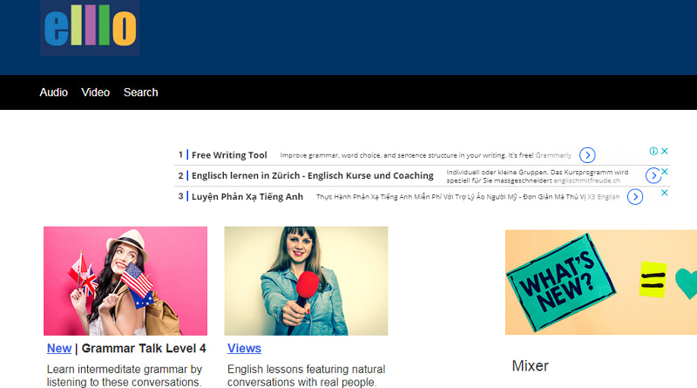This screenshot has width=697, height=388.
Task: Click arrow icon for Free Writing Tool ad
Action: [587, 155]
